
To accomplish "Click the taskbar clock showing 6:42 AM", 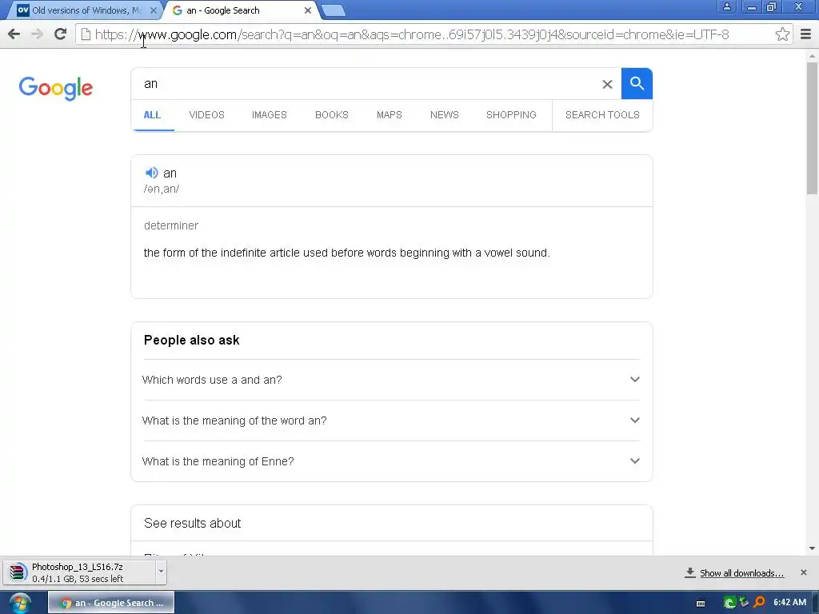I will tap(789, 603).
